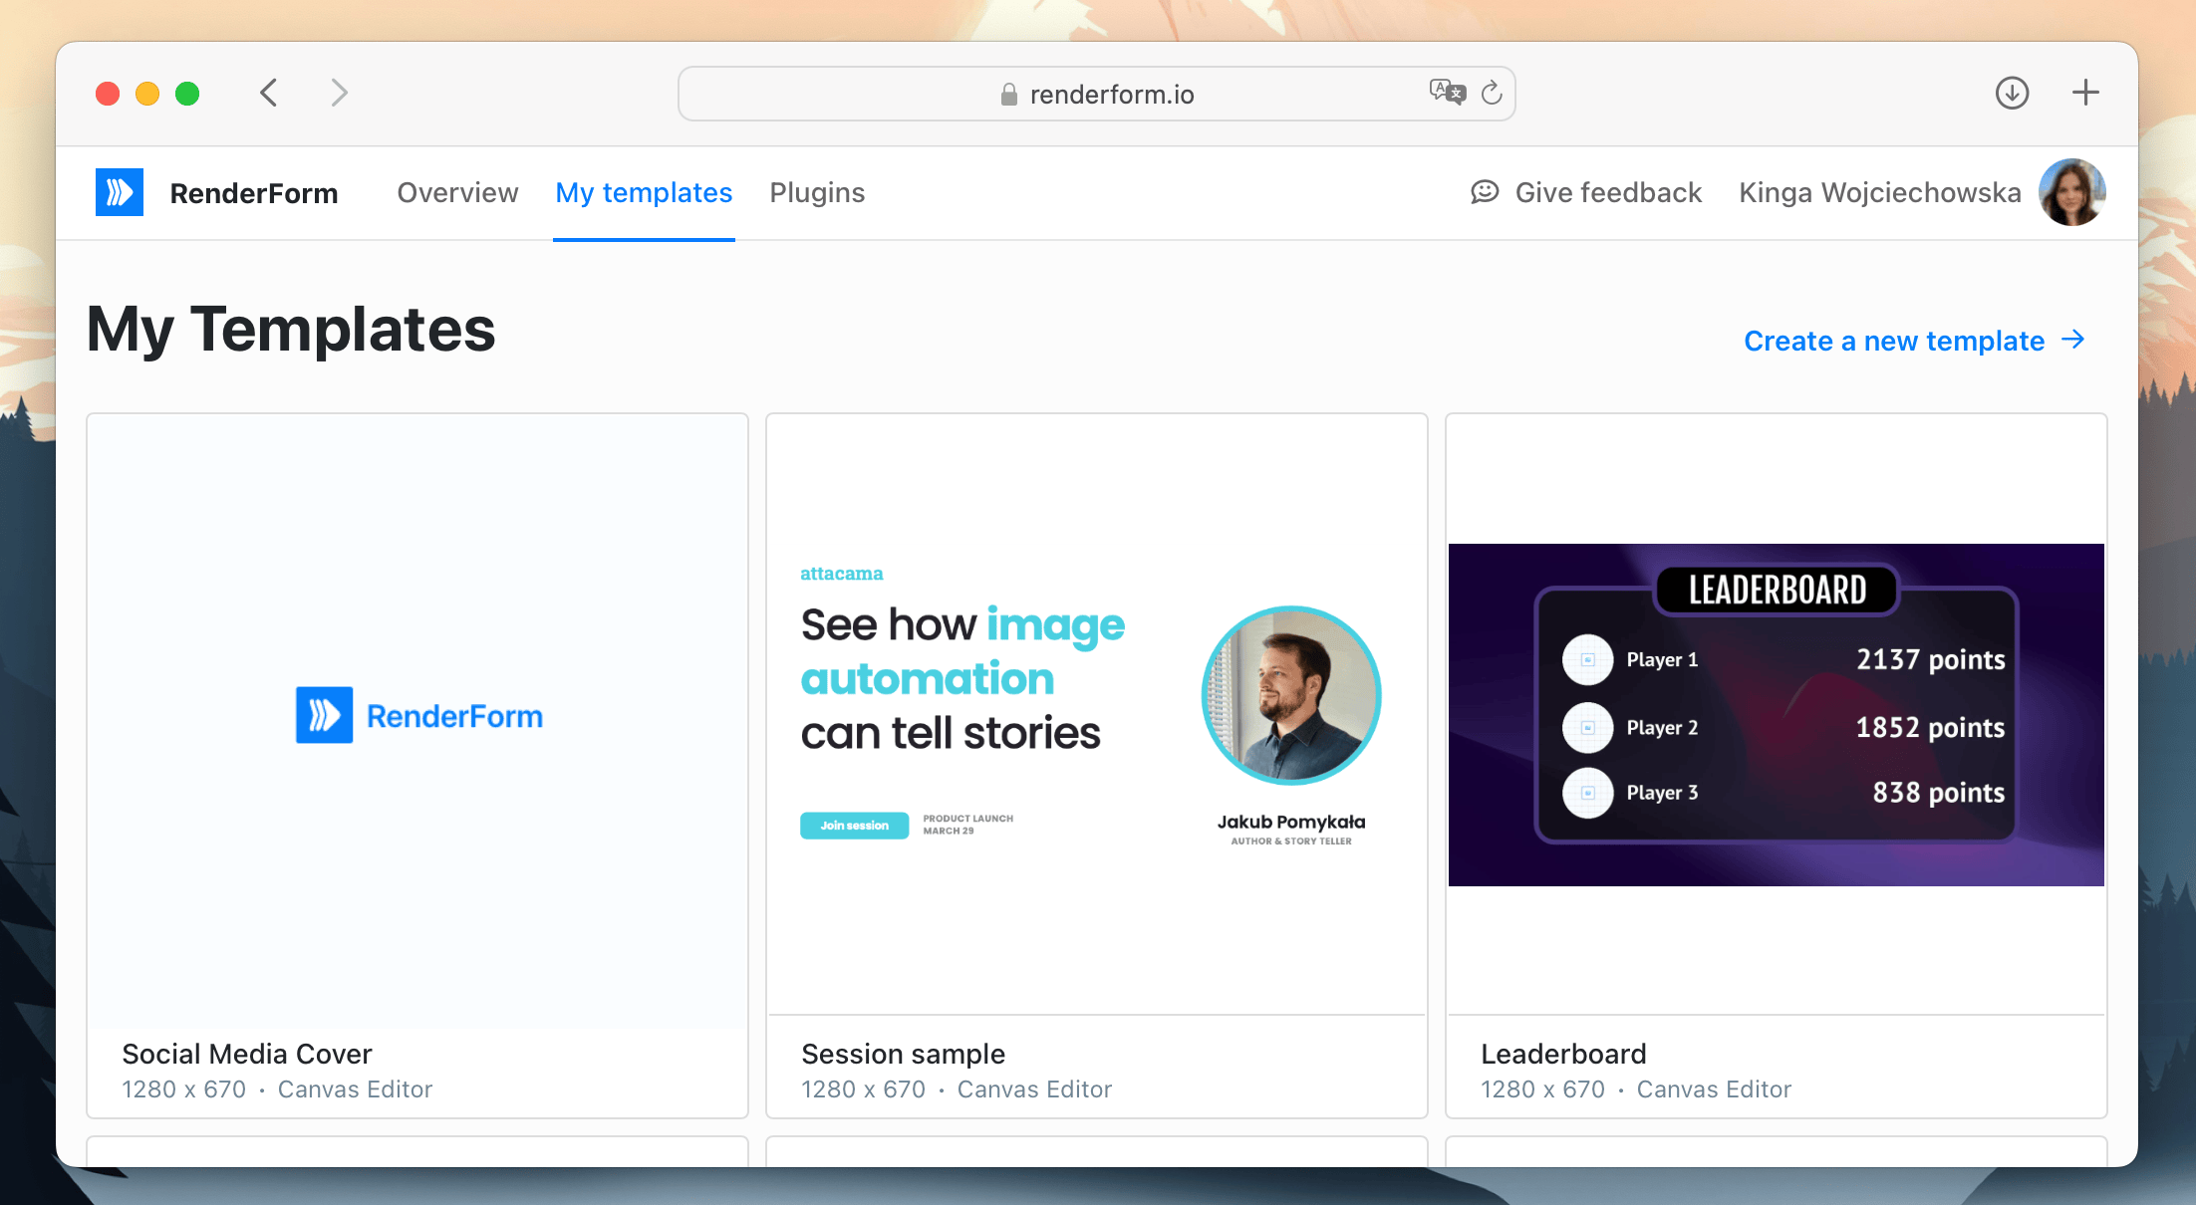2196x1205 pixels.
Task: Open the Plugins menu item
Action: [x=817, y=190]
